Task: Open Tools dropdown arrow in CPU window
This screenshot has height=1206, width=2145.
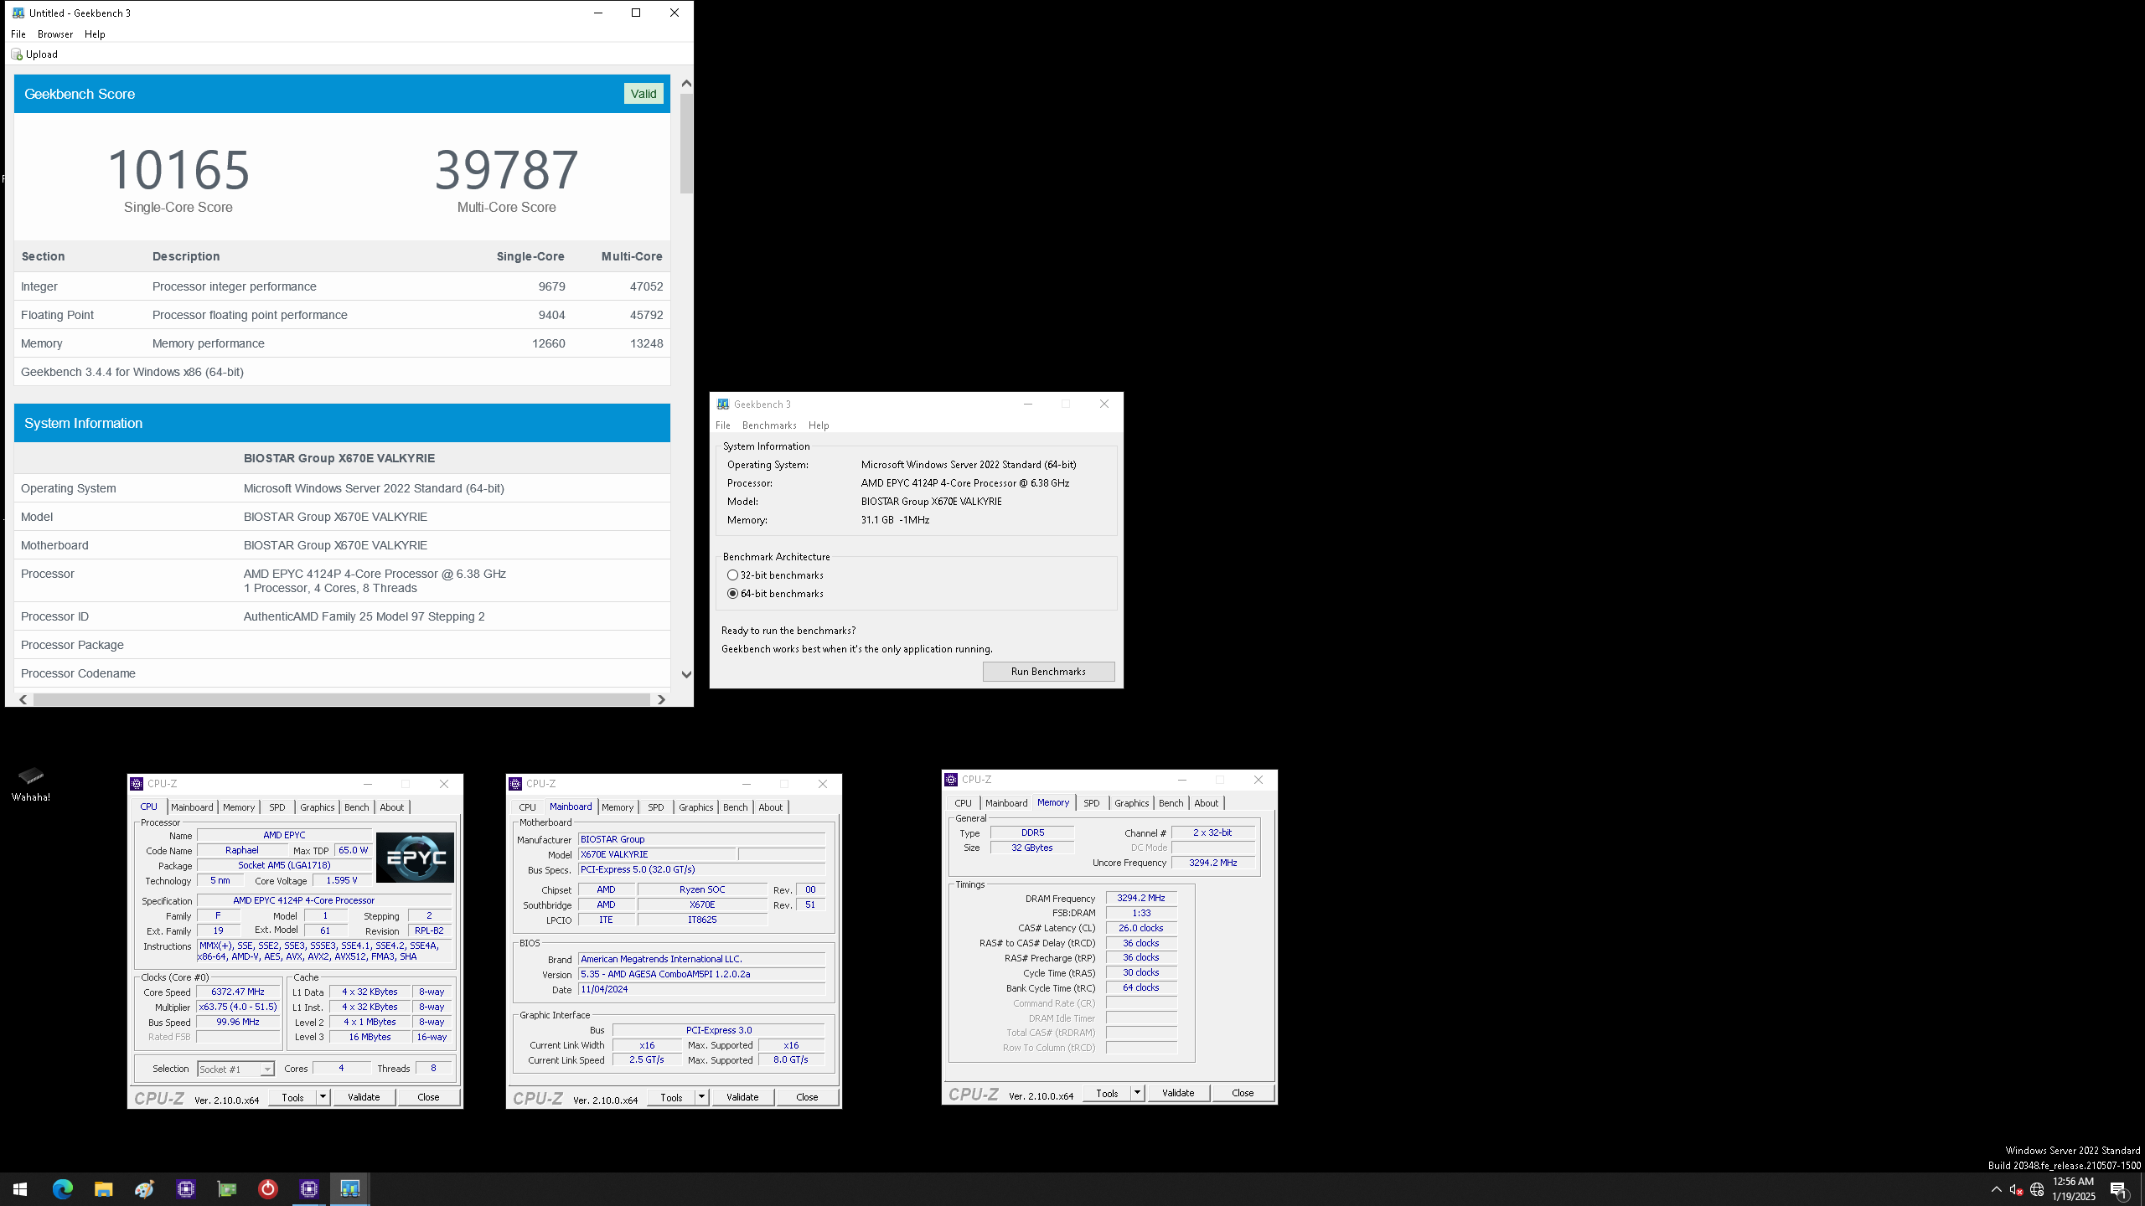Action: [323, 1097]
